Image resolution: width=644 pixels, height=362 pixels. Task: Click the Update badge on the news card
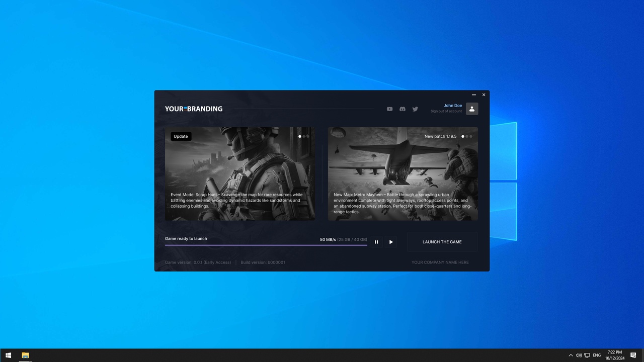coord(181,136)
